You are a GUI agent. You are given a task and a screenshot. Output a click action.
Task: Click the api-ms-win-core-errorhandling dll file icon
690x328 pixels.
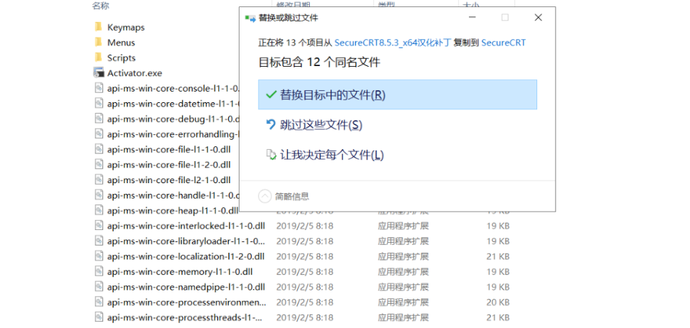pyautogui.click(x=99, y=134)
